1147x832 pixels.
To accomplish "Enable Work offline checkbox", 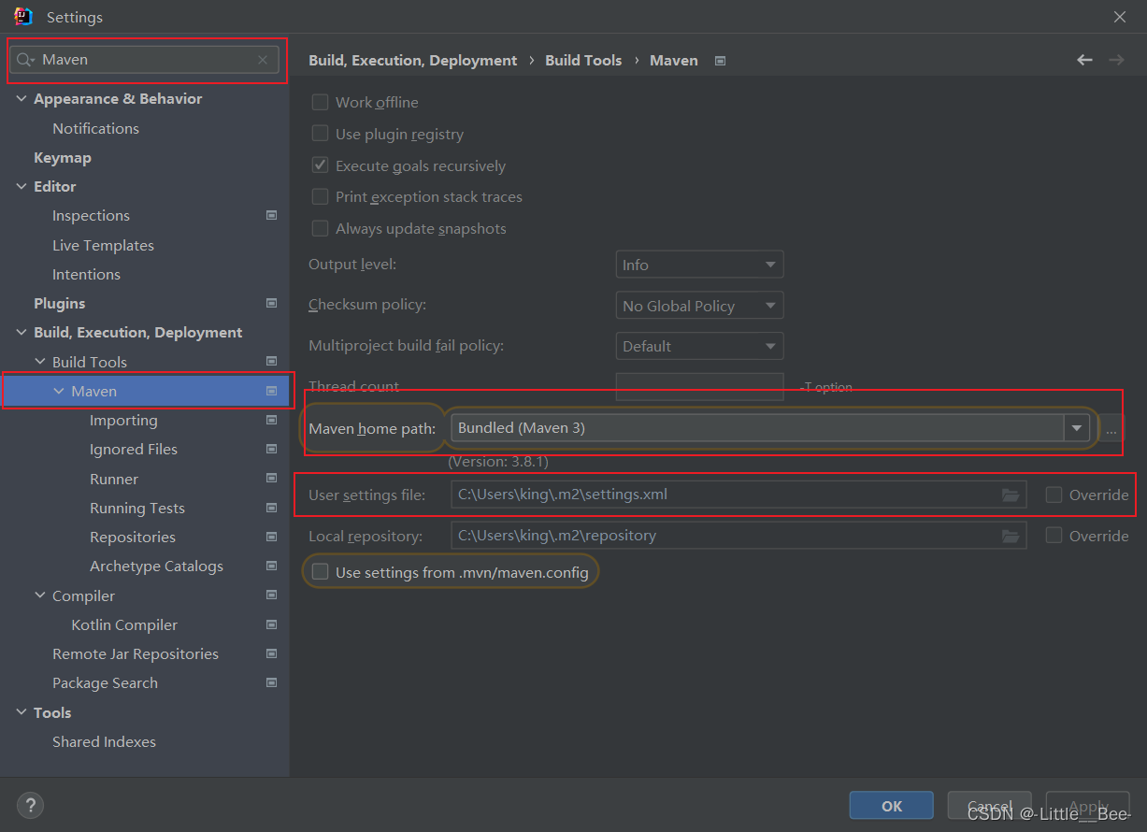I will (x=320, y=103).
